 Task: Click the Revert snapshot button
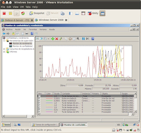click(x=53, y=13)
